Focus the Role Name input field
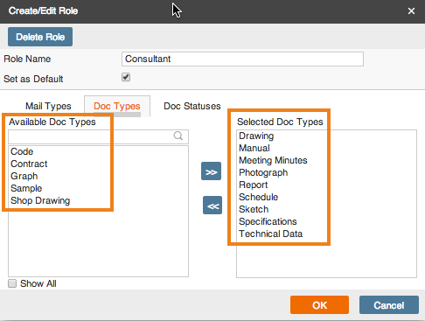This screenshot has width=425, height=321. [x=242, y=59]
